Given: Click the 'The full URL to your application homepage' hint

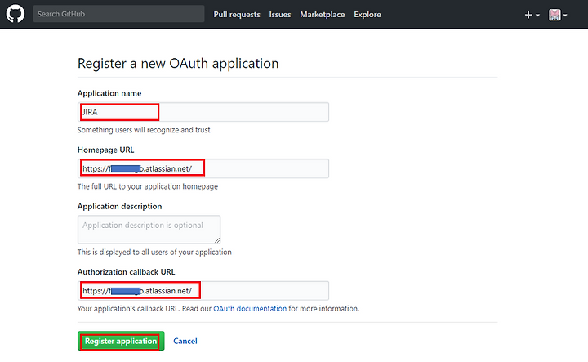Looking at the screenshot, I should click(x=147, y=186).
